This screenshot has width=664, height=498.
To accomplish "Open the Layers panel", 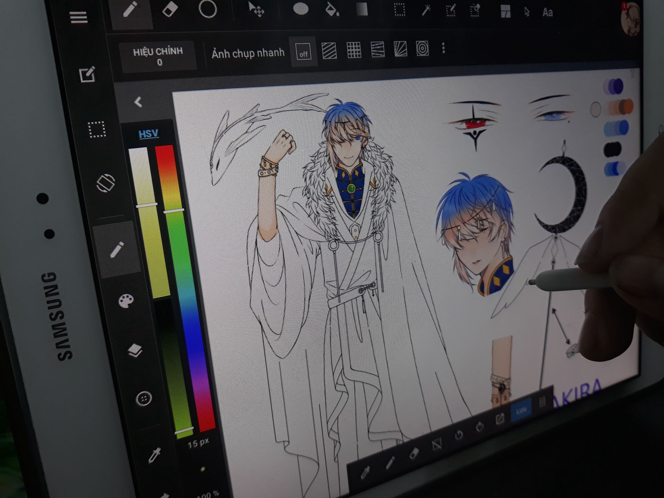I will tap(135, 350).
